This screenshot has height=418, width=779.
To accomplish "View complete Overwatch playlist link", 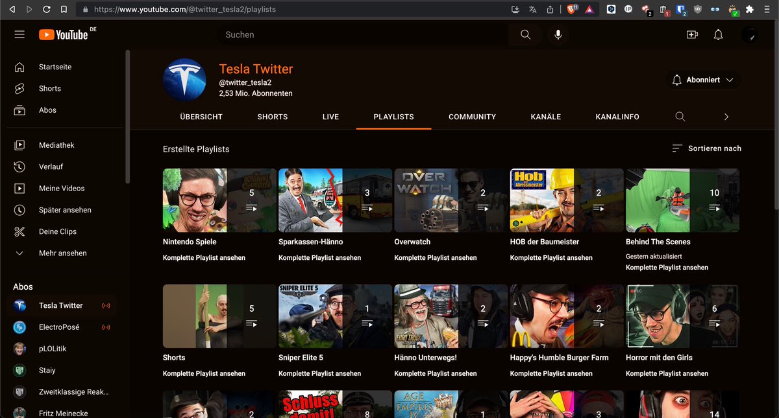I will 435,258.
